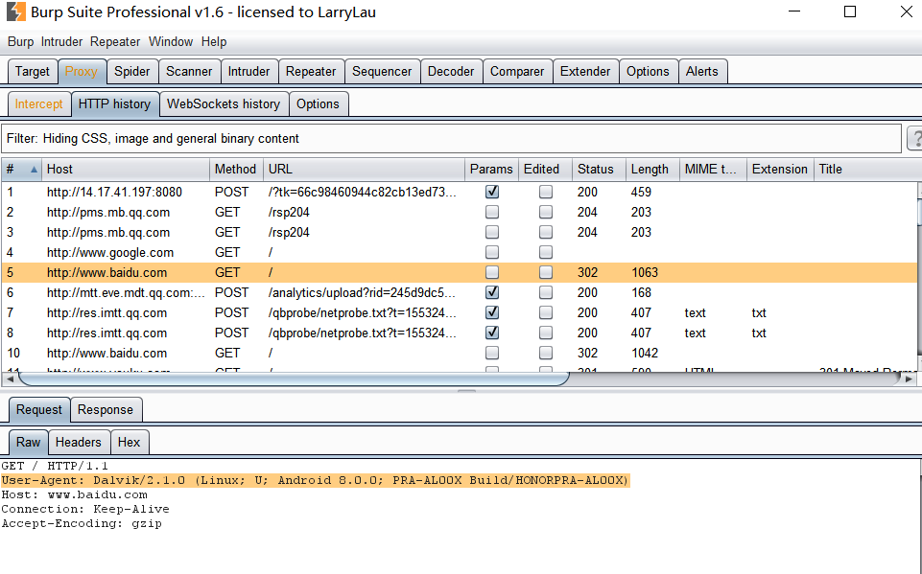This screenshot has width=922, height=574.
Task: Open the Window menu
Action: pyautogui.click(x=171, y=42)
